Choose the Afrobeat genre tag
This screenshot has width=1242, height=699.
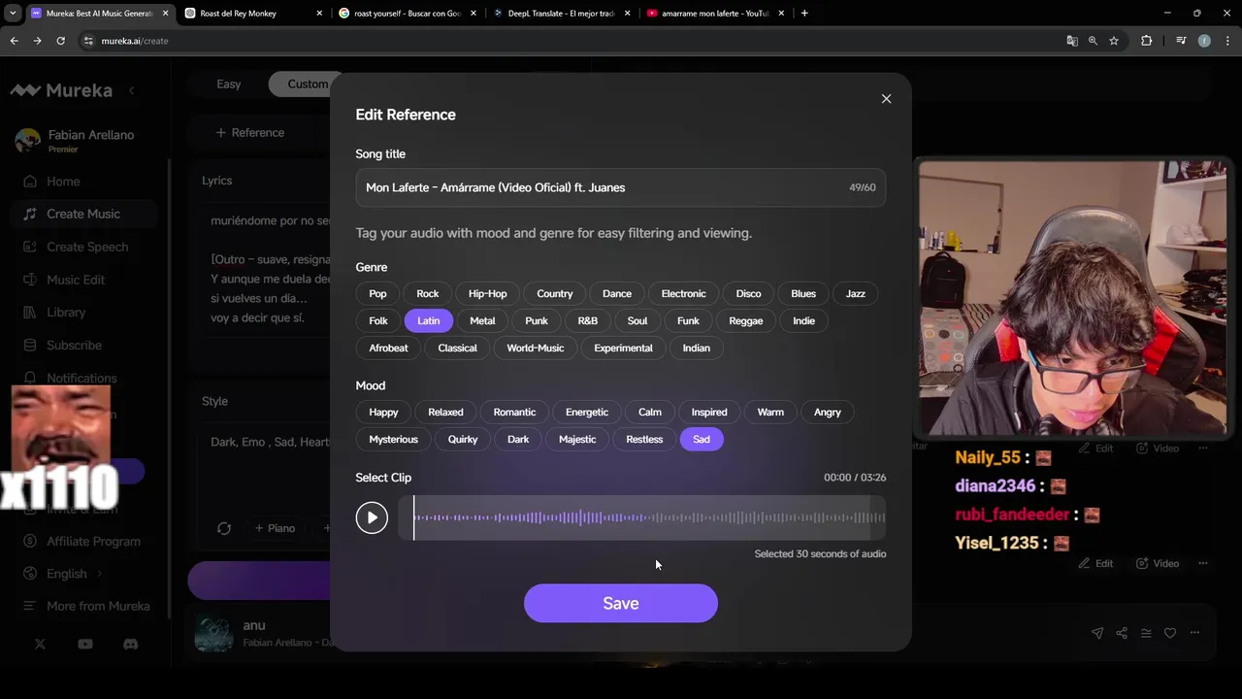(x=389, y=349)
